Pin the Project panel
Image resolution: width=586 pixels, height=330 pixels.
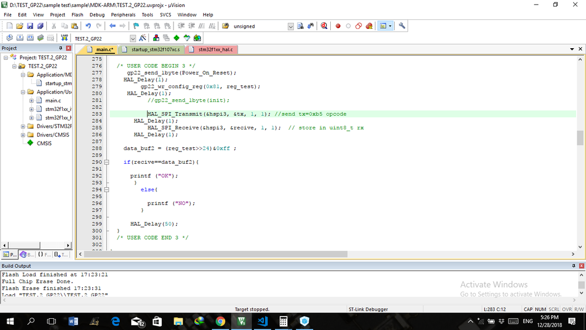(60, 48)
